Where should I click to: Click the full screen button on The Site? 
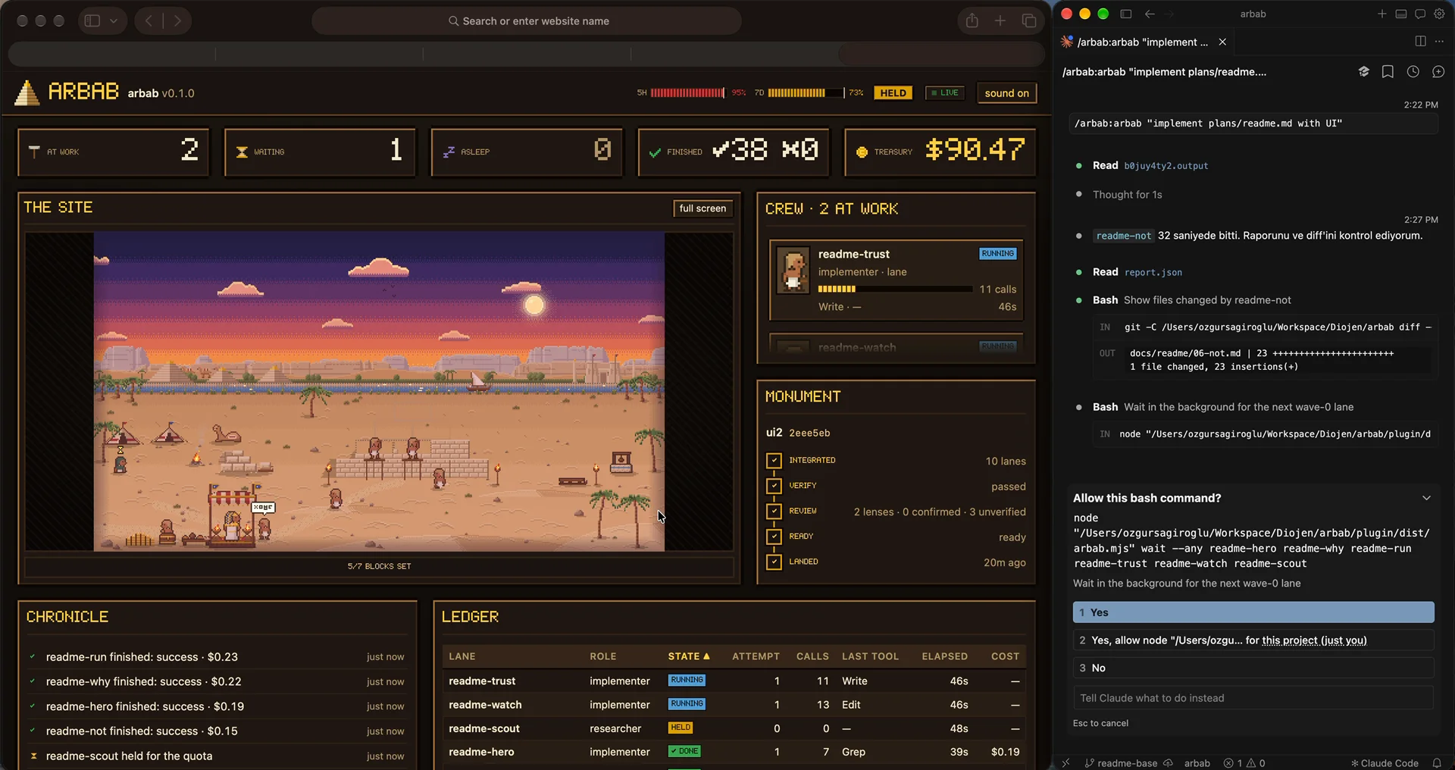[x=702, y=208]
